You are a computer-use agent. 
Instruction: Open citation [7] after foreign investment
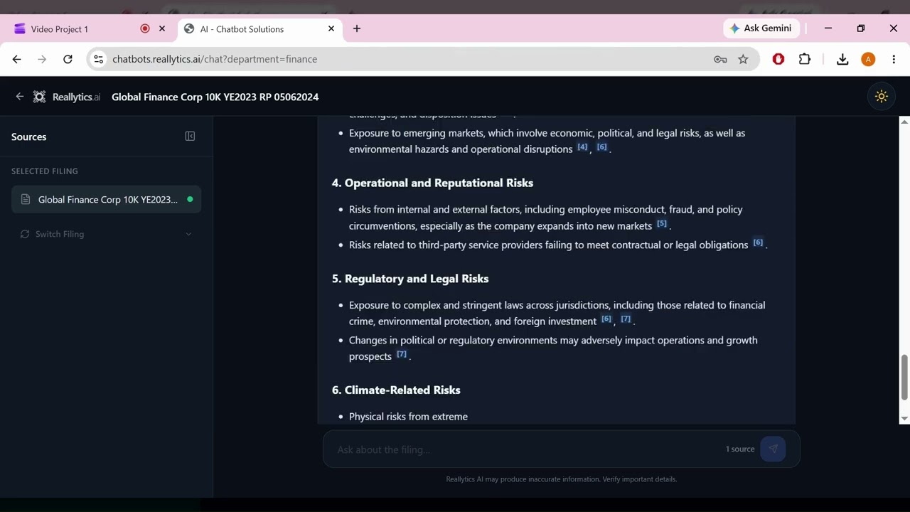(x=626, y=319)
